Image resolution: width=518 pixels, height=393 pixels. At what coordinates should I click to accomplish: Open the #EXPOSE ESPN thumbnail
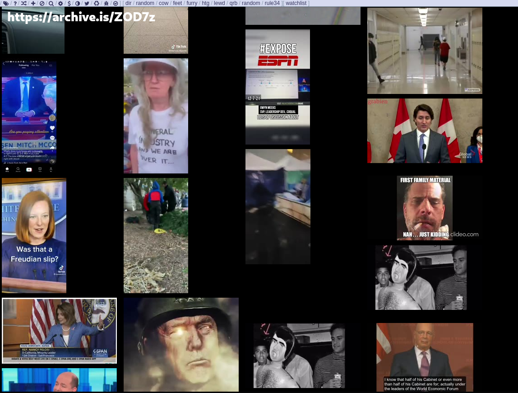click(278, 87)
